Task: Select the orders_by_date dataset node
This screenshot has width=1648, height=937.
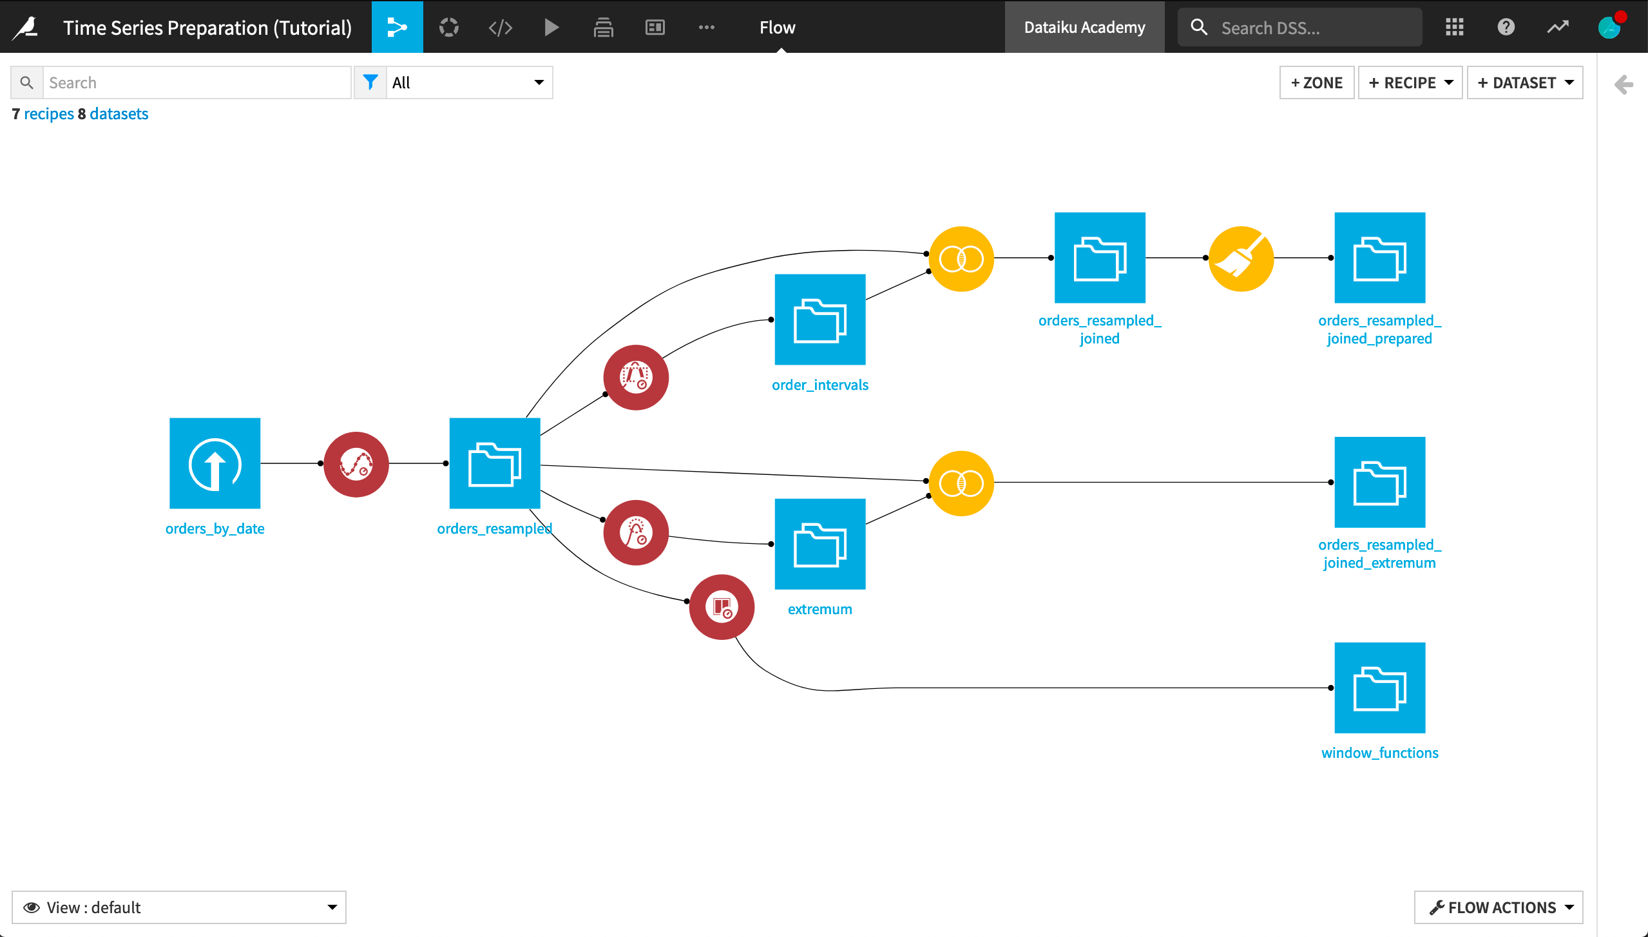Action: [215, 463]
